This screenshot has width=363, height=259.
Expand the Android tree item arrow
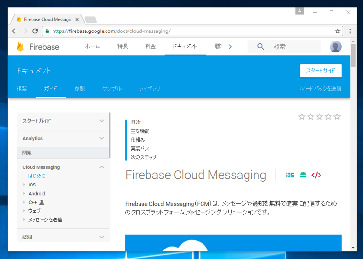24,193
